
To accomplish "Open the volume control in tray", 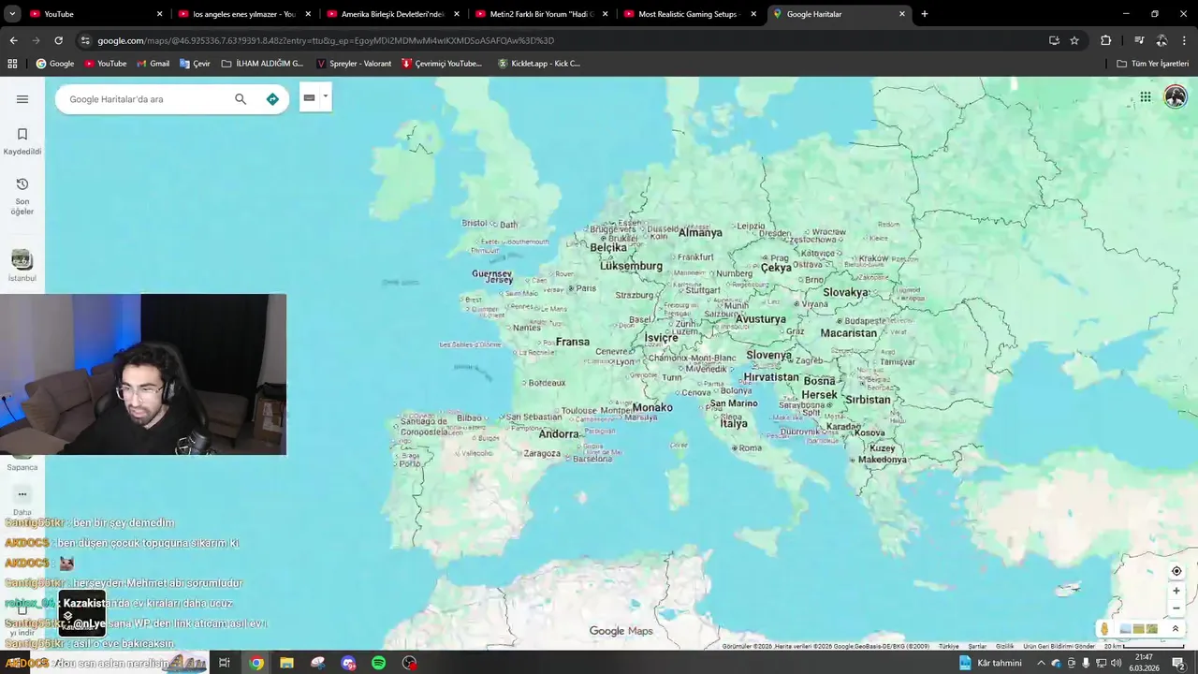I will point(1116,663).
